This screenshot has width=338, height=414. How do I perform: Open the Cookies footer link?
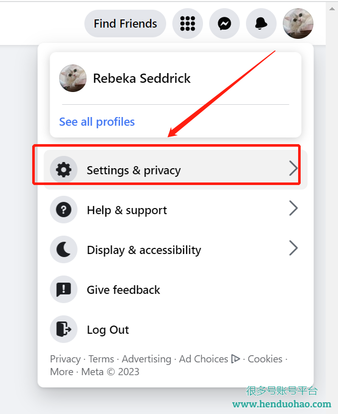[x=265, y=359]
